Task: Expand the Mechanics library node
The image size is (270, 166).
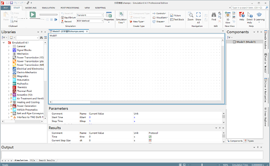Action: (9, 54)
